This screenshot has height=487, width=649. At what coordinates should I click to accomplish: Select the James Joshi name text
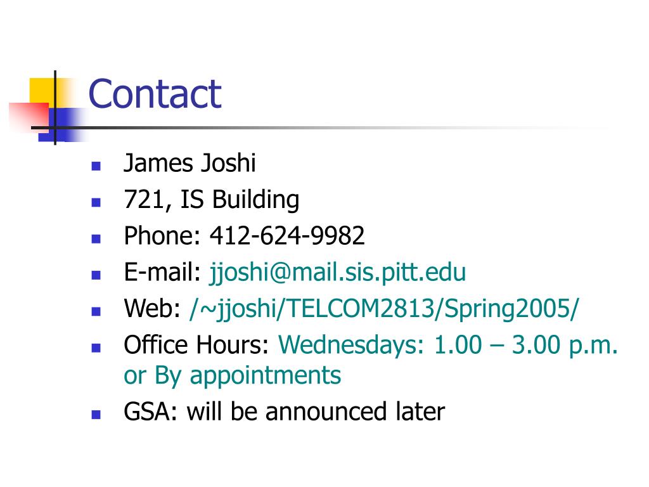click(x=190, y=163)
